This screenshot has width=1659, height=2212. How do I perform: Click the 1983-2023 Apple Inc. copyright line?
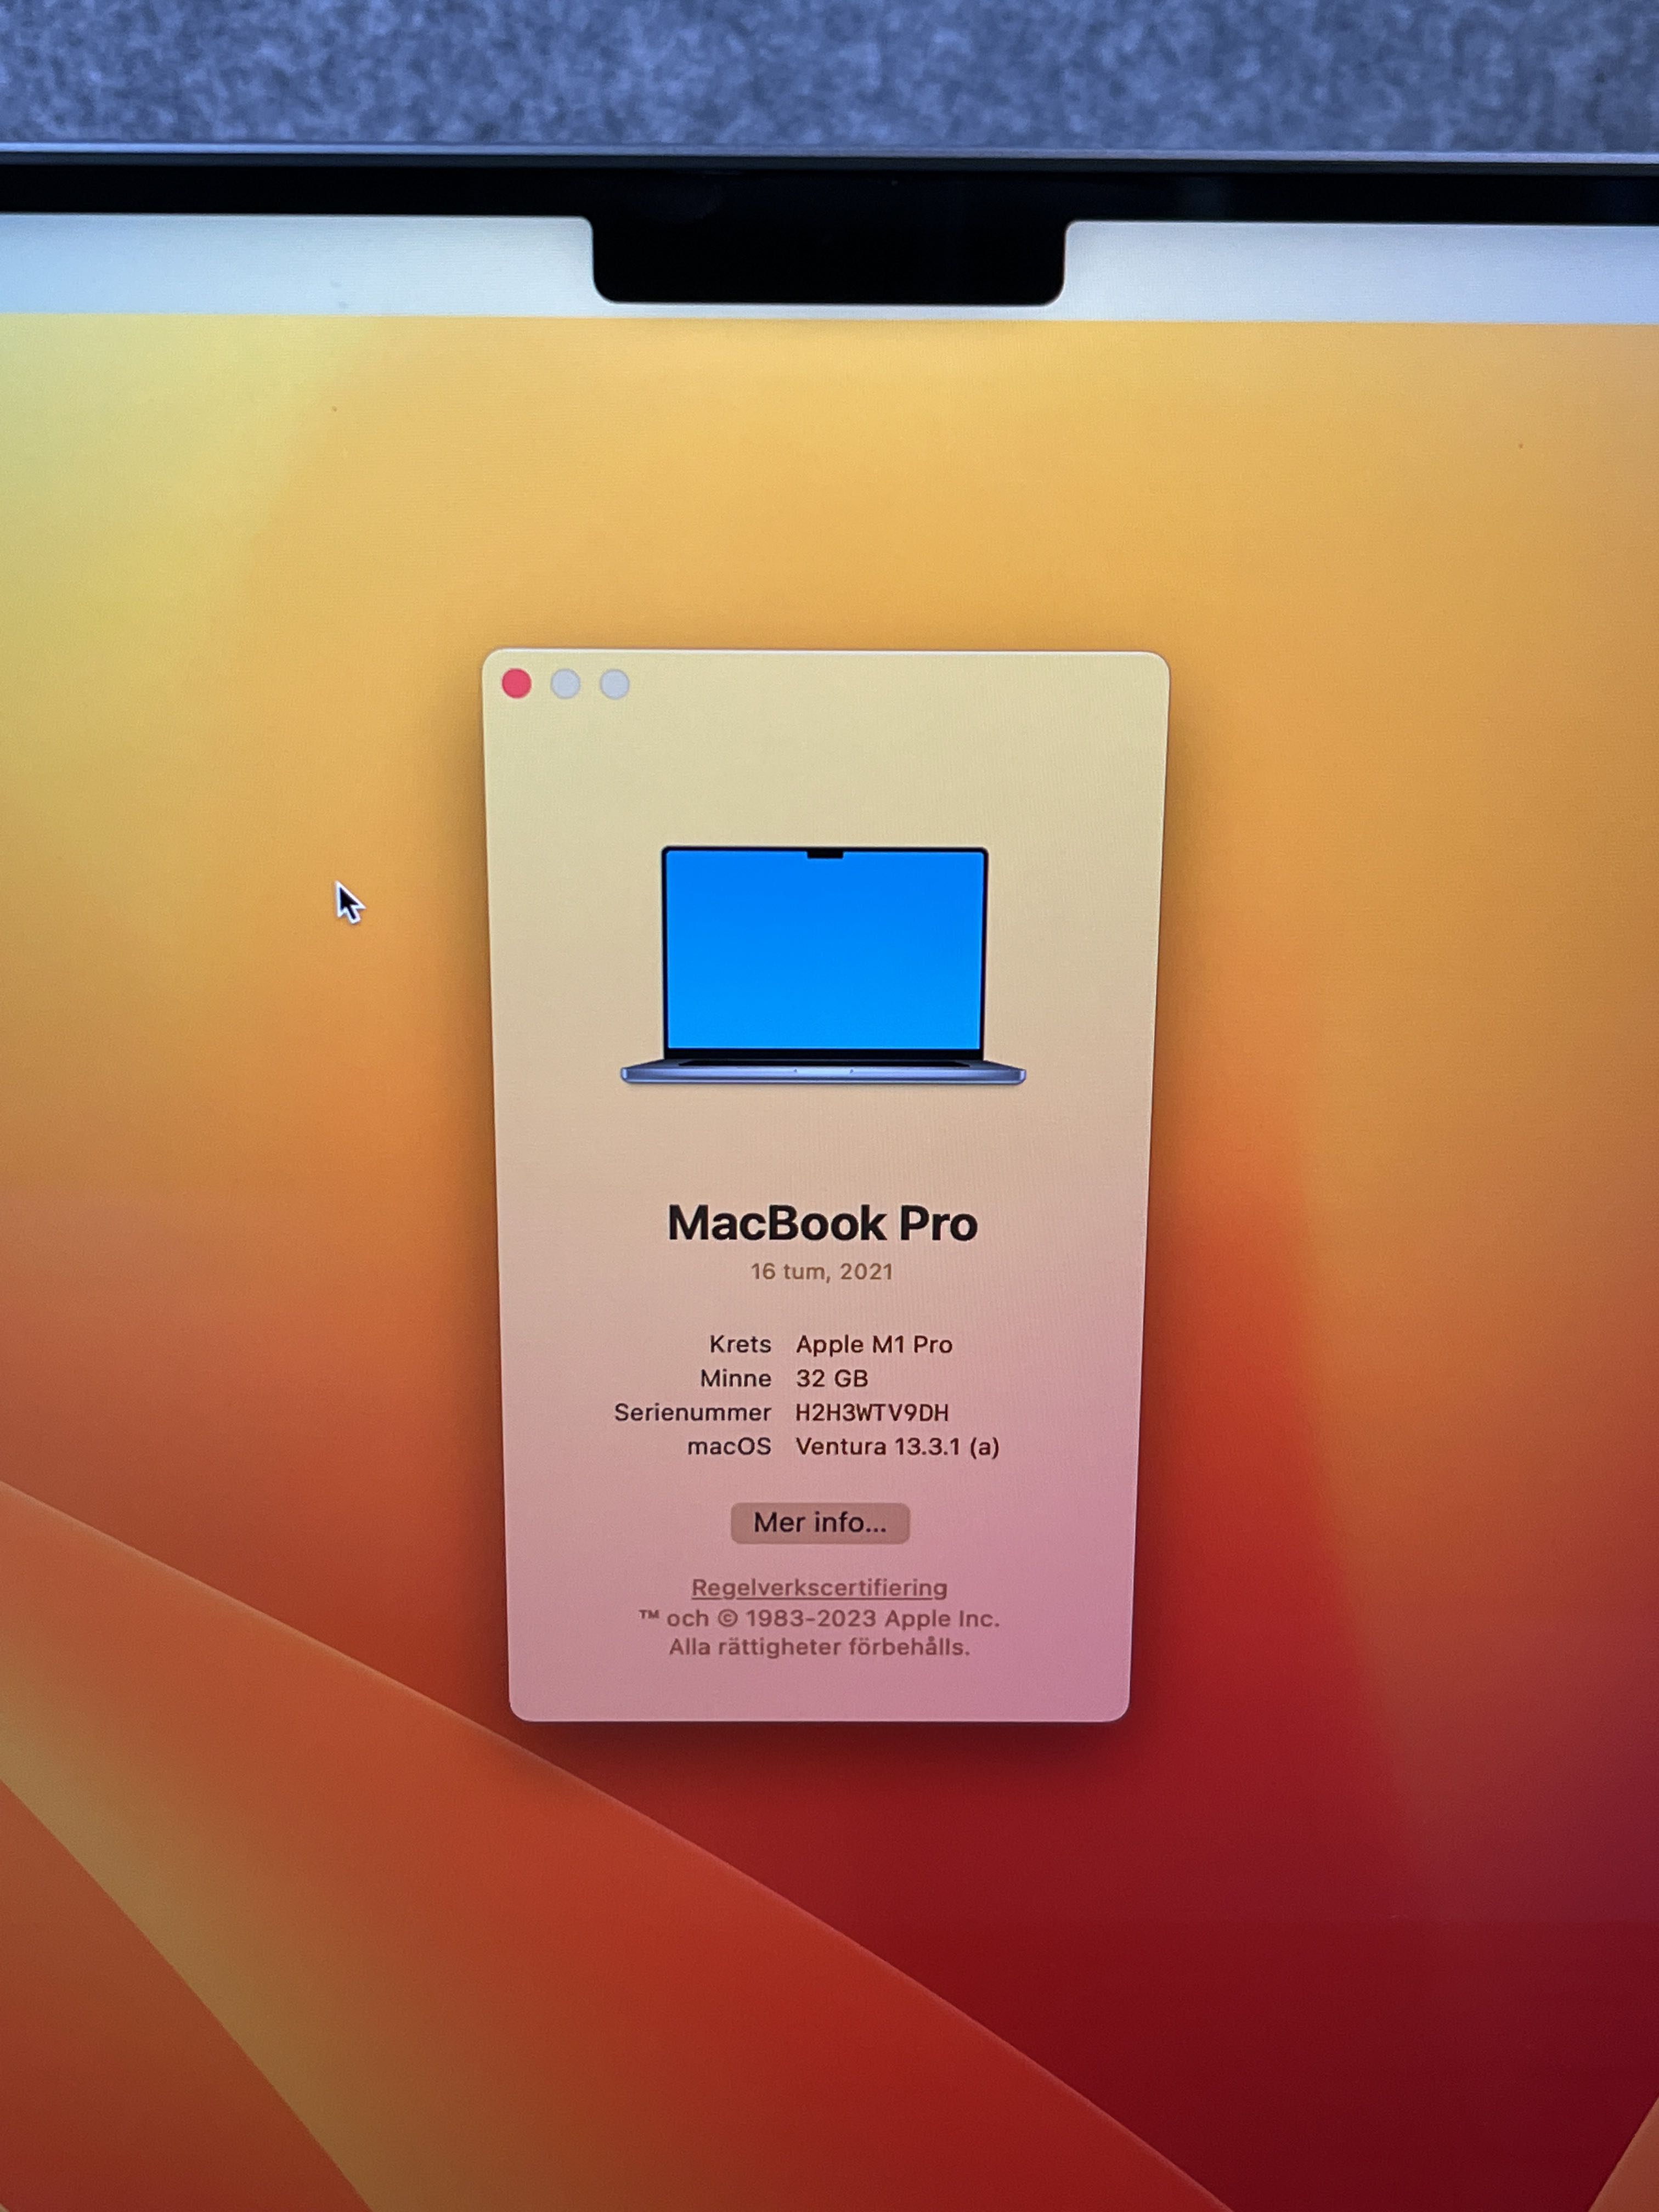(x=819, y=1618)
